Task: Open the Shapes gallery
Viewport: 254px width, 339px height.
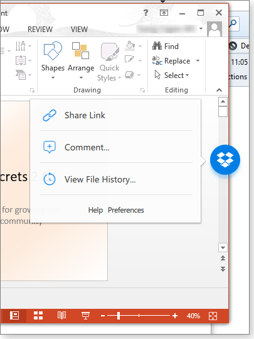Action: click(x=53, y=60)
